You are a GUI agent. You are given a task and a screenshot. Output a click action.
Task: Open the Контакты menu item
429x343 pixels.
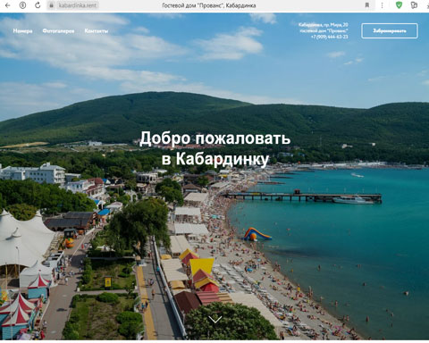97,30
